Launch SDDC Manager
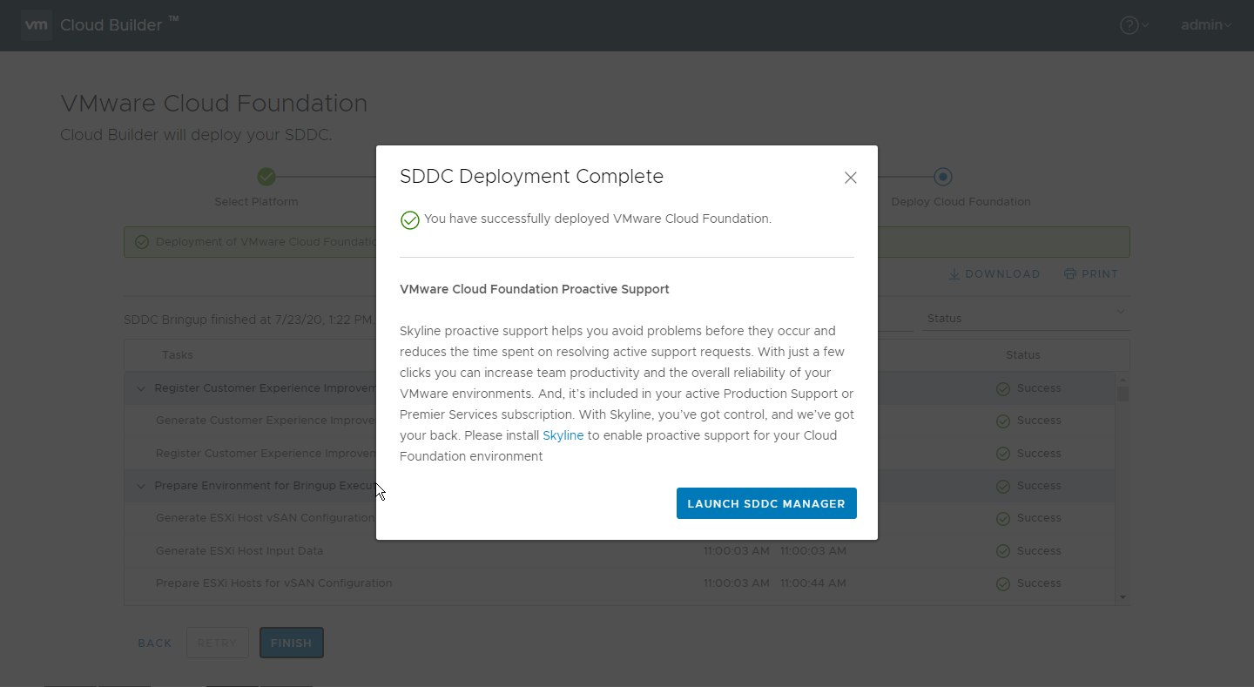Viewport: 1254px width, 687px height. pos(766,503)
